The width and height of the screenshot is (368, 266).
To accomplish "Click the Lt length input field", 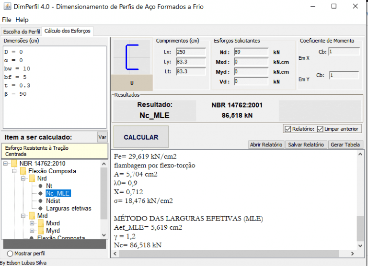I will coord(191,71).
